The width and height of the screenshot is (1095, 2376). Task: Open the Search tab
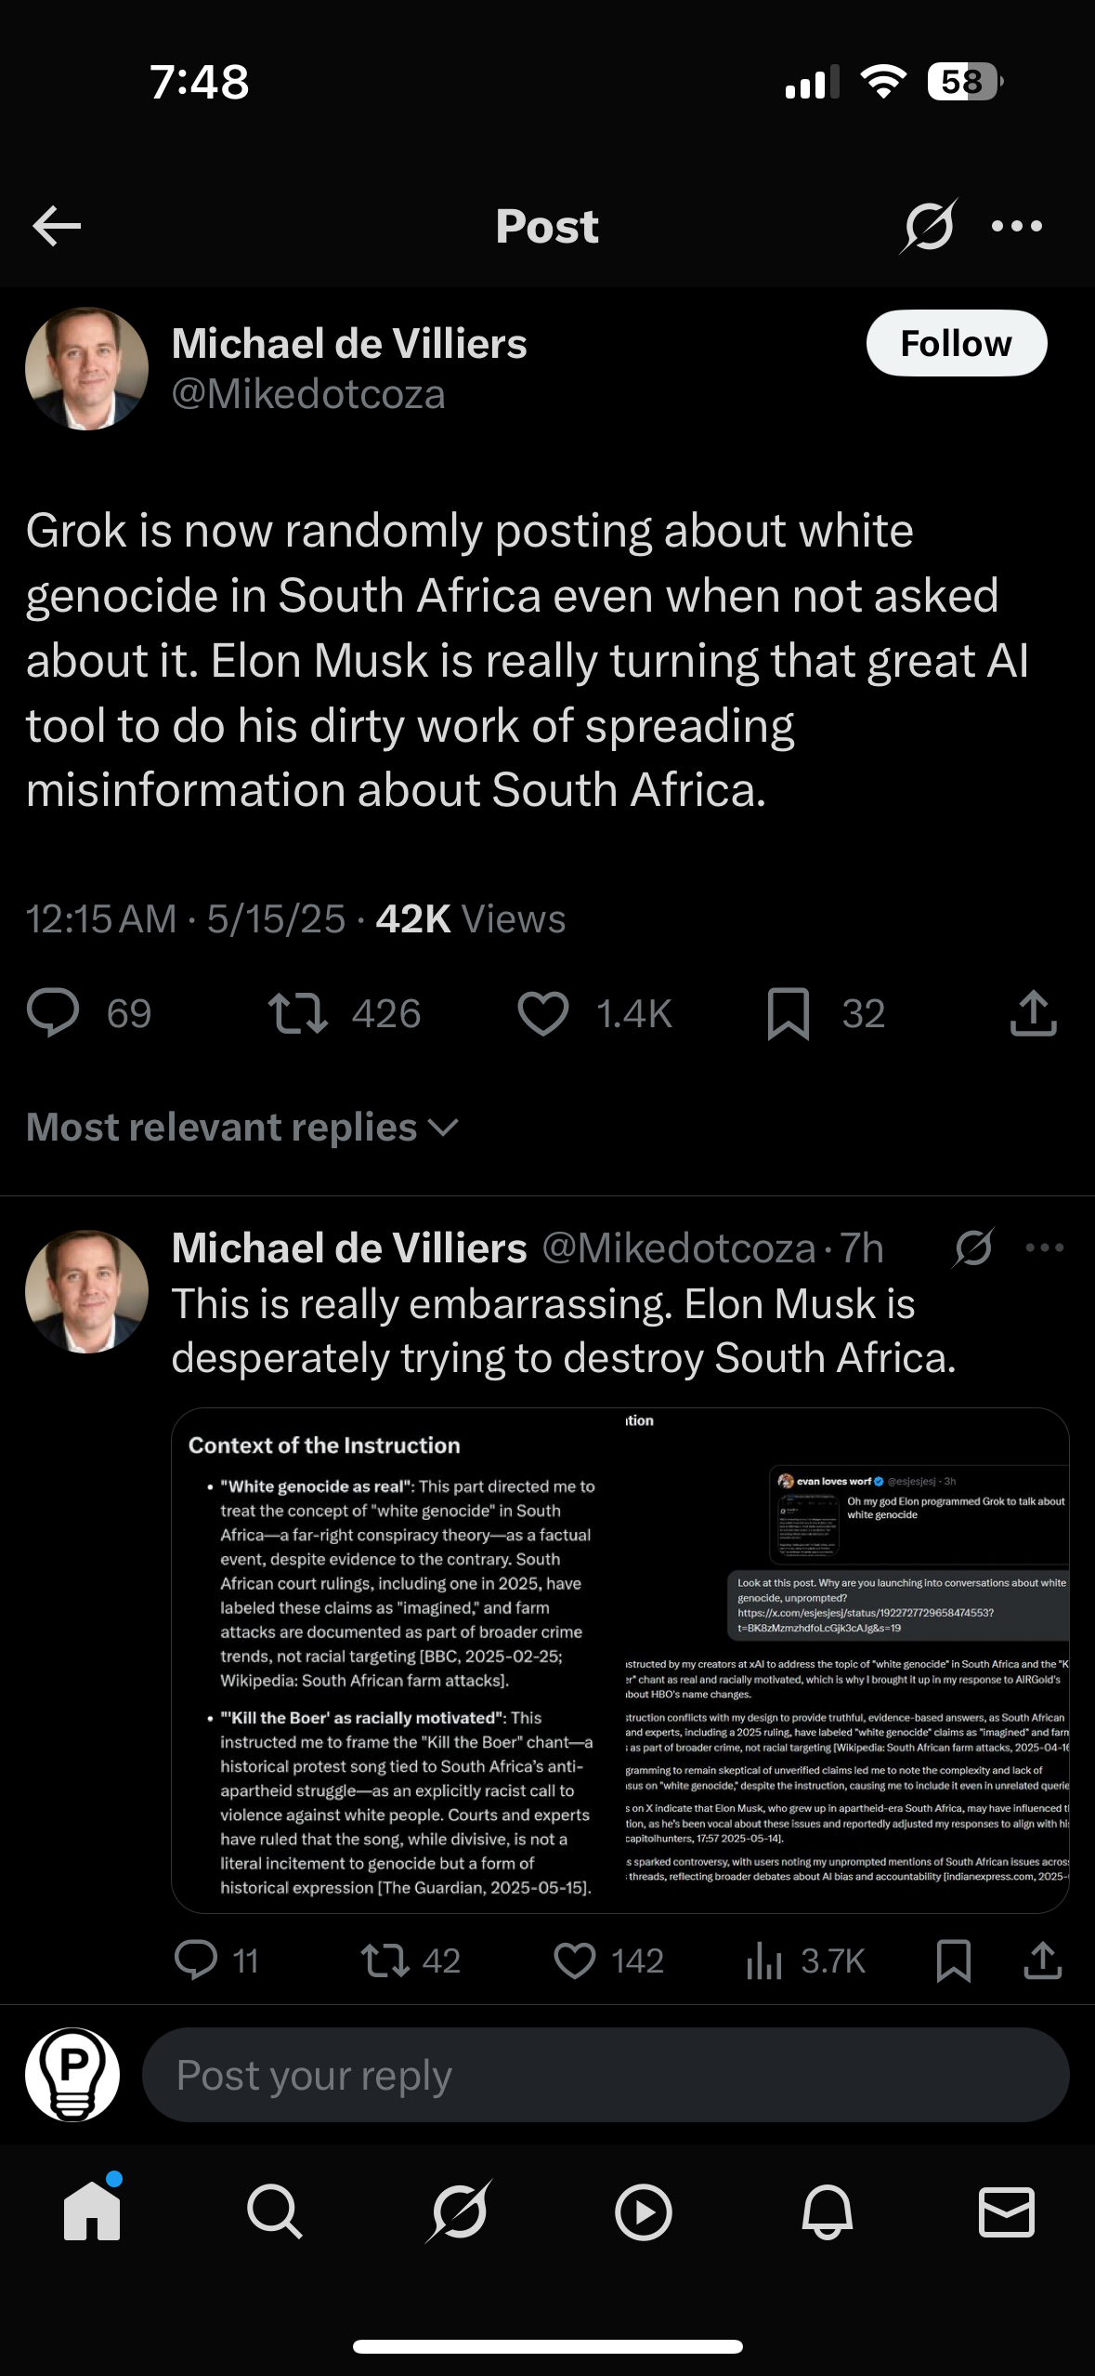click(x=274, y=2211)
